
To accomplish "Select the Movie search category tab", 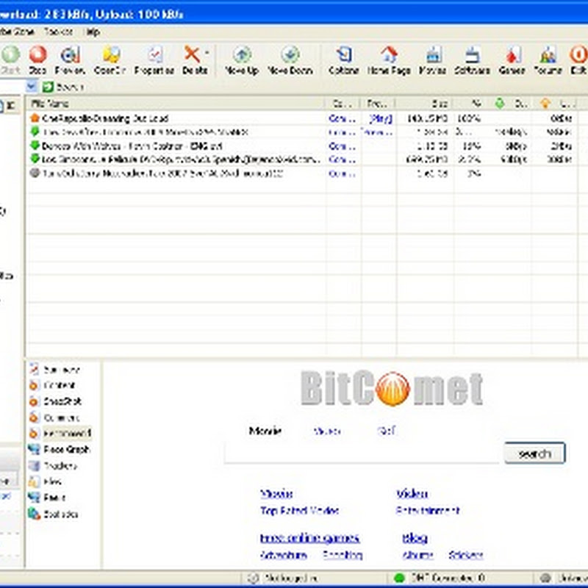I will point(265,431).
